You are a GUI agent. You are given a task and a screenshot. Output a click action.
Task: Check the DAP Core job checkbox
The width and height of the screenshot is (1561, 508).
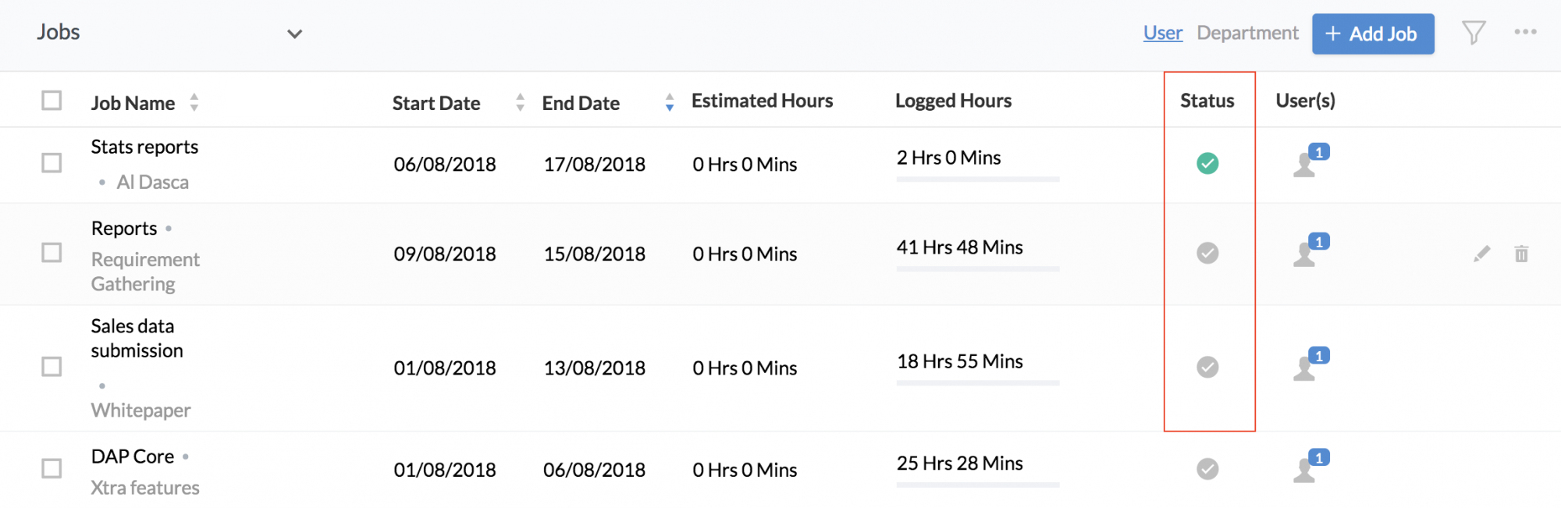click(x=52, y=468)
